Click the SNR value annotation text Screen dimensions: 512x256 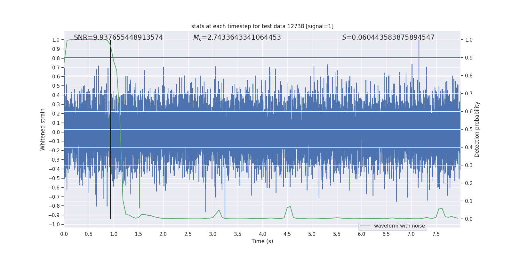click(x=118, y=37)
